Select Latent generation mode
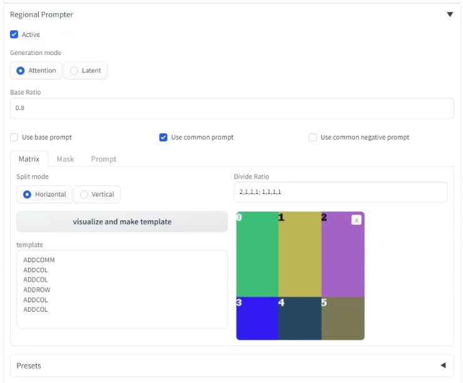 [86, 70]
